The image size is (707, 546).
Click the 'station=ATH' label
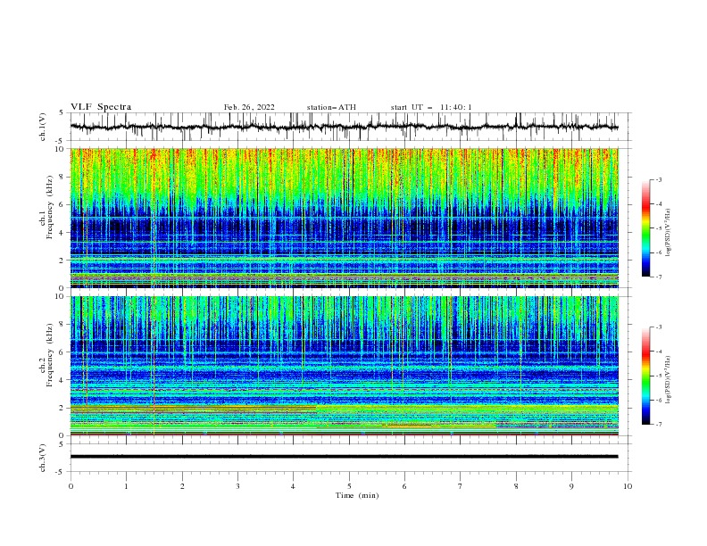[331, 107]
